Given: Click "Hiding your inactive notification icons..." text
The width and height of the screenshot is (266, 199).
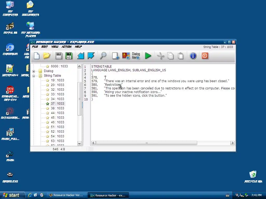Looking at the screenshot, I should (x=133, y=92).
